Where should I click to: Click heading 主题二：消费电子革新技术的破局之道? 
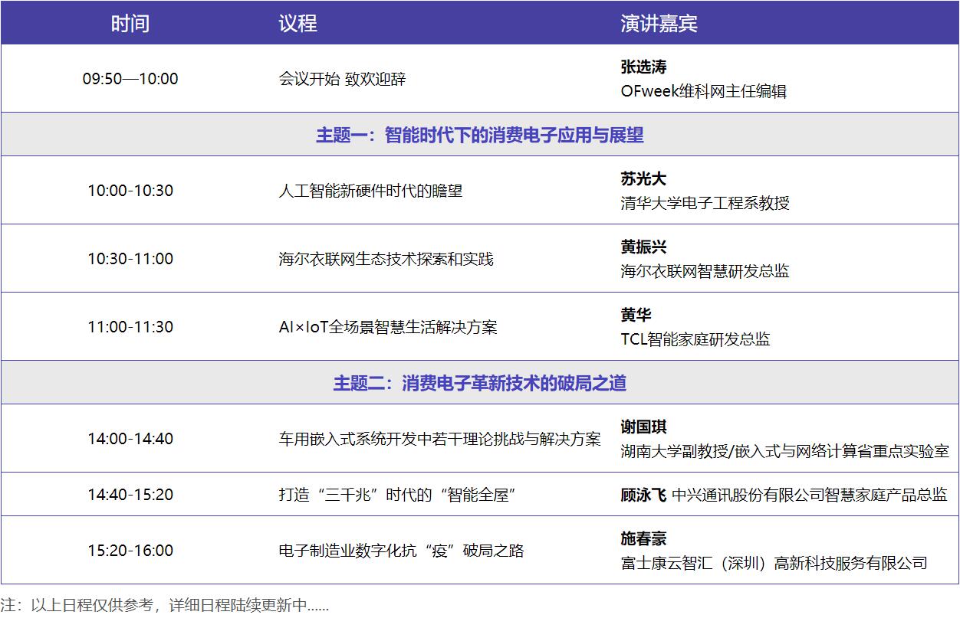tap(480, 384)
